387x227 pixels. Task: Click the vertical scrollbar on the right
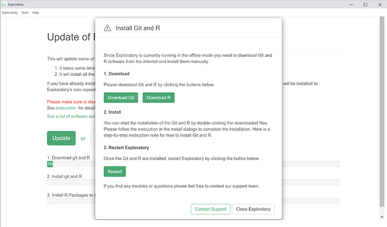pyautogui.click(x=382, y=111)
